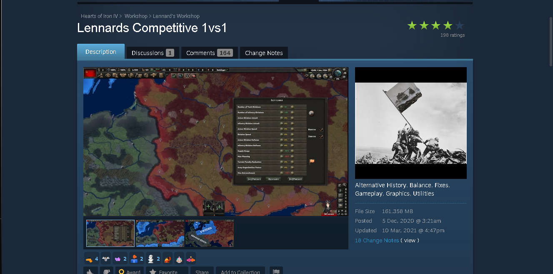
Task: Rate the mod five stars
Action: 459,25
